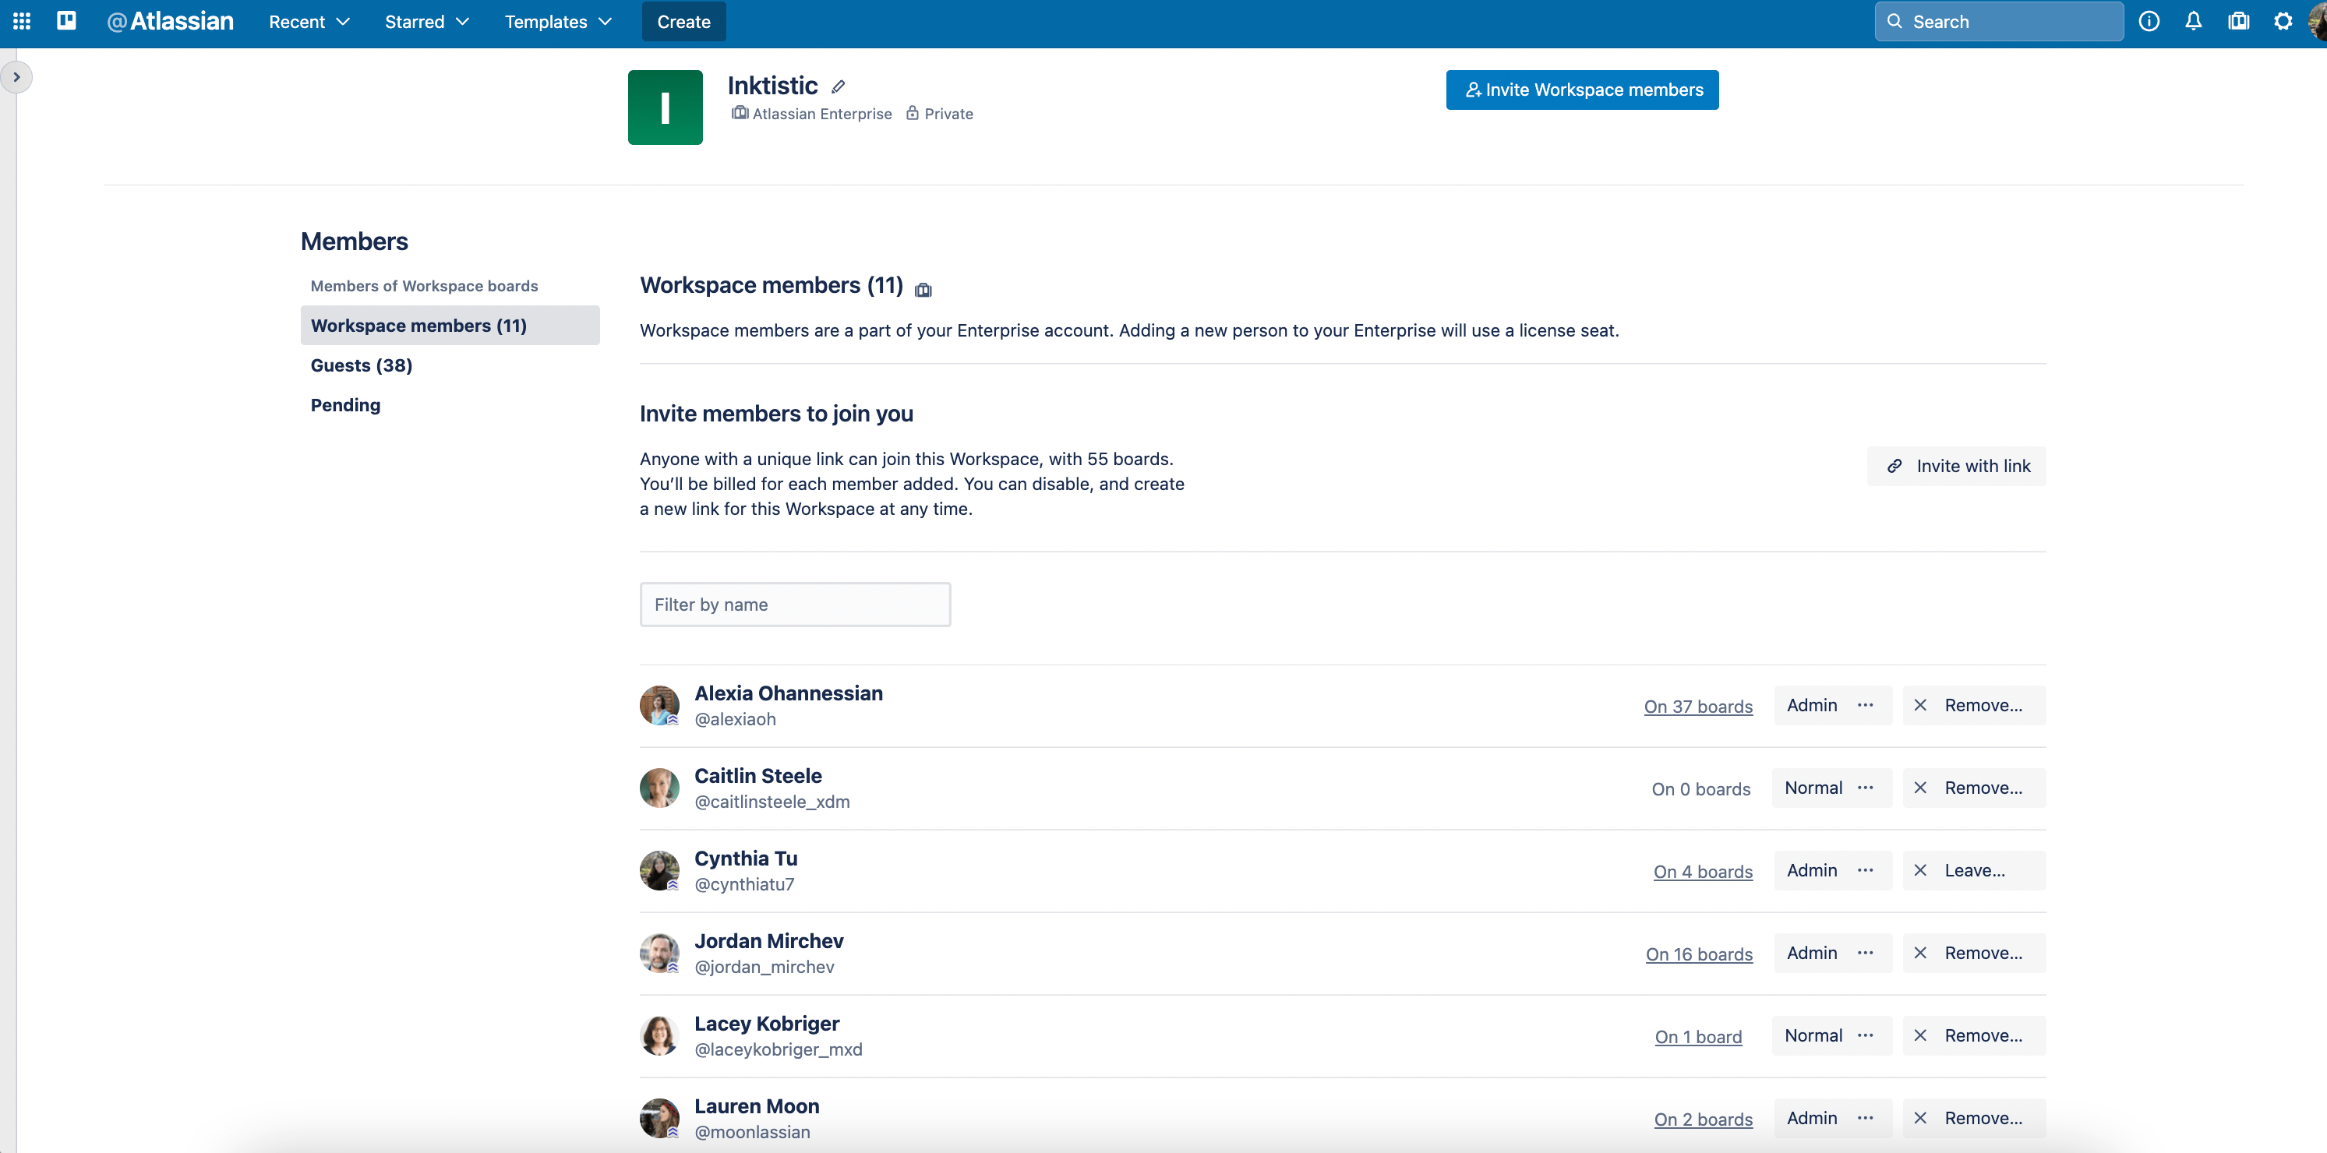Click the Trello app grid icon
This screenshot has width=2327, height=1153.
[23, 23]
